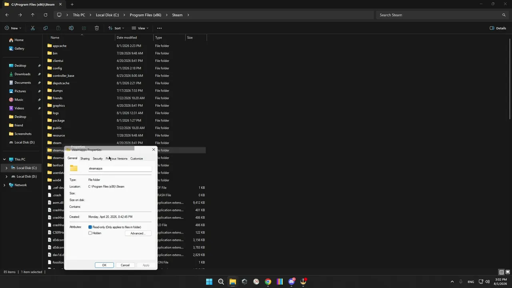Select the resource folder

tap(59, 136)
